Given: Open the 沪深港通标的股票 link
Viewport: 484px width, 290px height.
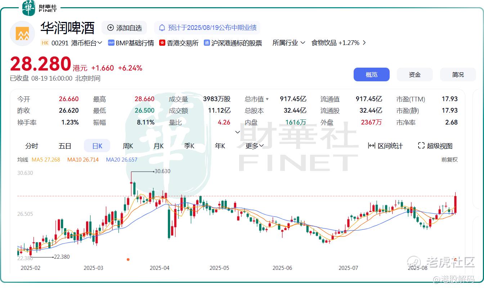Looking at the screenshot, I should [x=233, y=43].
